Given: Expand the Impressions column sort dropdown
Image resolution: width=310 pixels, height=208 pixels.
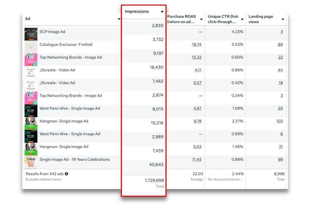Looking at the screenshot, I should (162, 12).
